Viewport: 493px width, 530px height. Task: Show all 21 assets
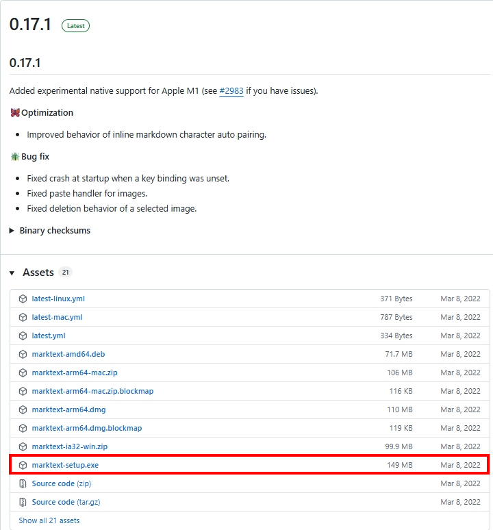click(x=49, y=520)
